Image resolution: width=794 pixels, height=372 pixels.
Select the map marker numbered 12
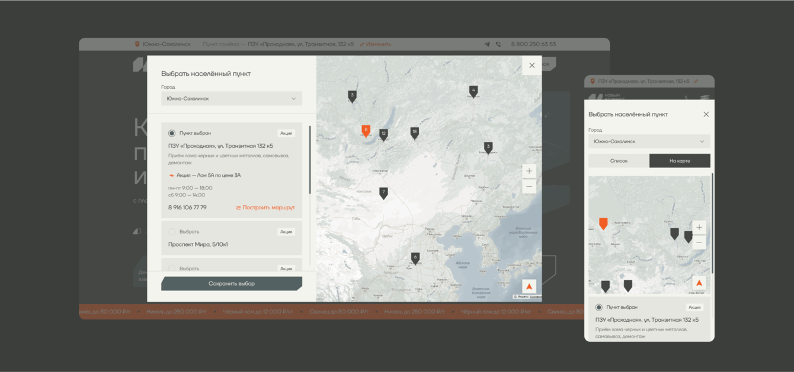tap(383, 135)
